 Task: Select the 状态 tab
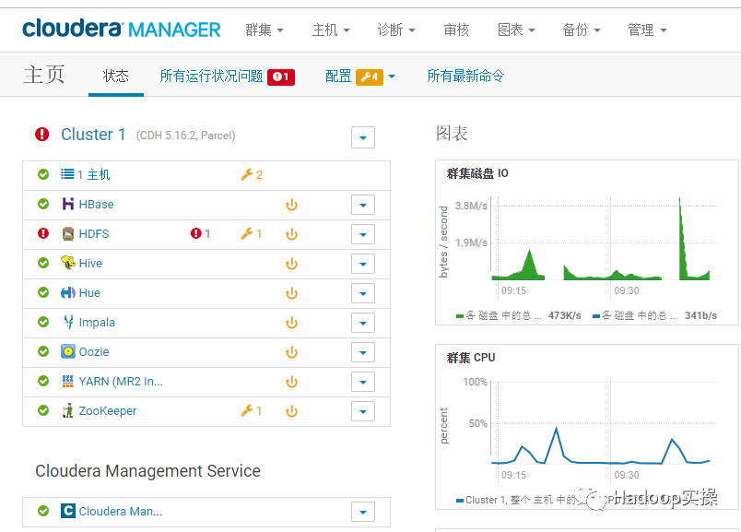click(x=116, y=76)
